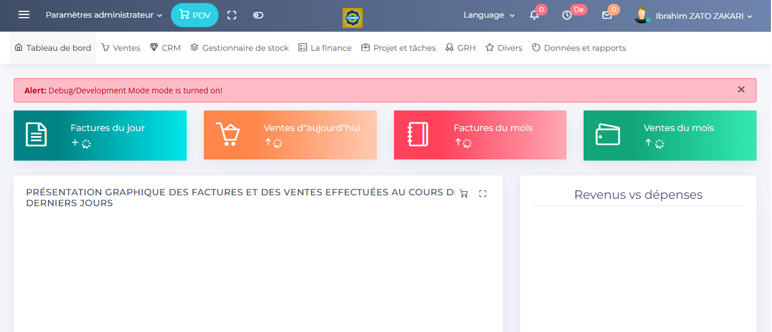Click the fullscreen icon in top bar
Screen dimensions: 772x332
232,15
